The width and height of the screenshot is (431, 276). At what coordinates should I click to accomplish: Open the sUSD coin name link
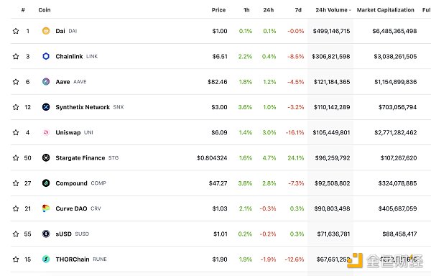point(63,234)
